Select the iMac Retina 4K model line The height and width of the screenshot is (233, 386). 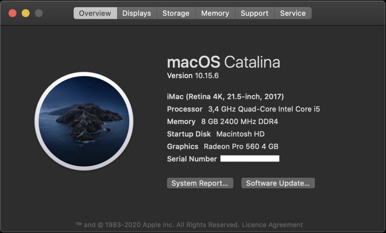[225, 96]
